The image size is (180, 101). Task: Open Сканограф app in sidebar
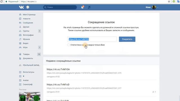pyautogui.click(x=28, y=84)
